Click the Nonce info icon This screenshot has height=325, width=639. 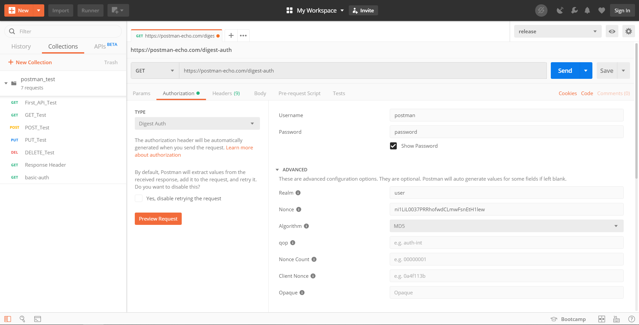click(x=299, y=210)
